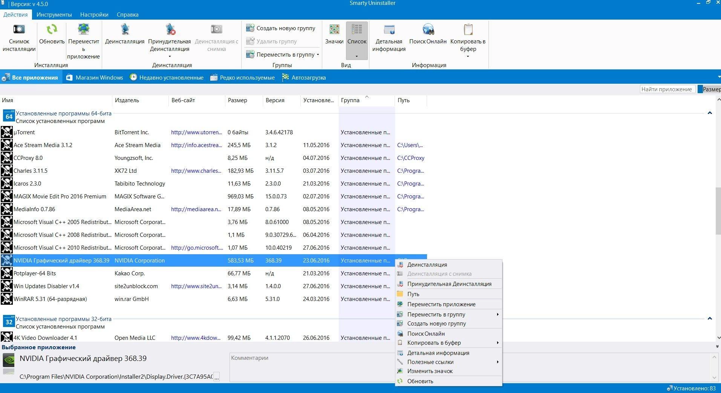Screen dimensions: 721x393
Task: Click the Обновить refresh icon in ribbon
Action: pyautogui.click(x=52, y=29)
